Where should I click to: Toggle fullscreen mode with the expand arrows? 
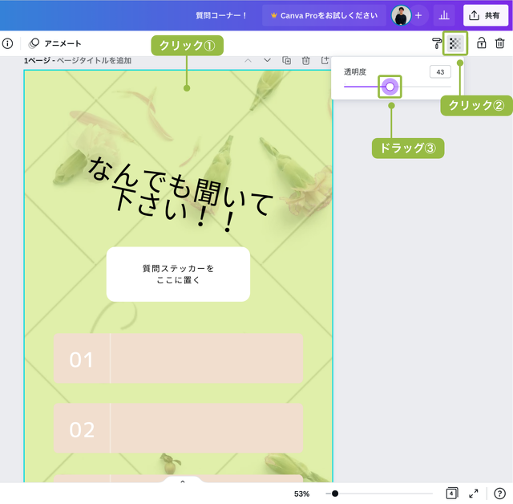click(474, 494)
